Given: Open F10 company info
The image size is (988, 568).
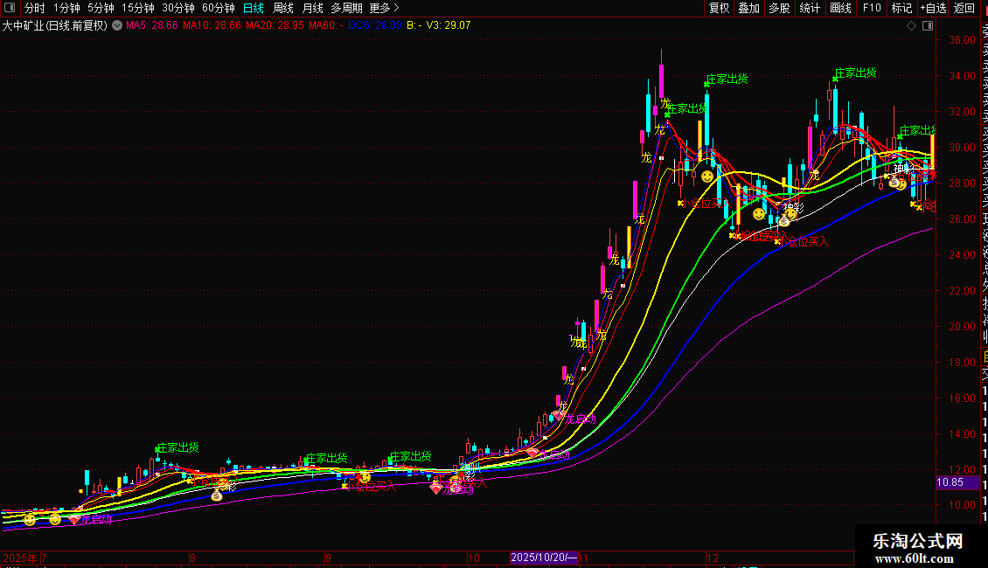Looking at the screenshot, I should (872, 8).
